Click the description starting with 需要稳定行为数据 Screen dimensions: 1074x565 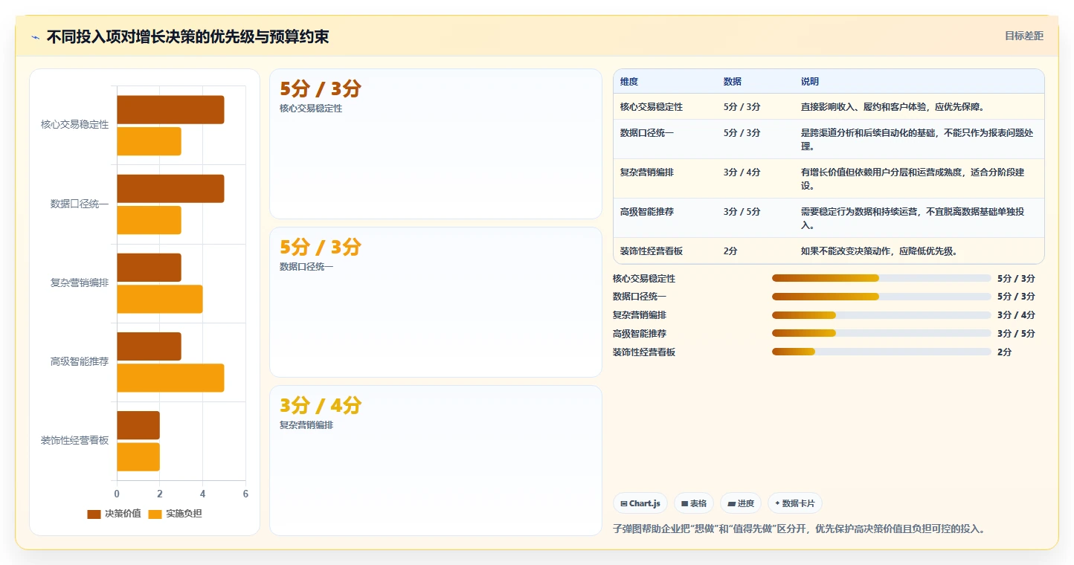click(x=913, y=219)
